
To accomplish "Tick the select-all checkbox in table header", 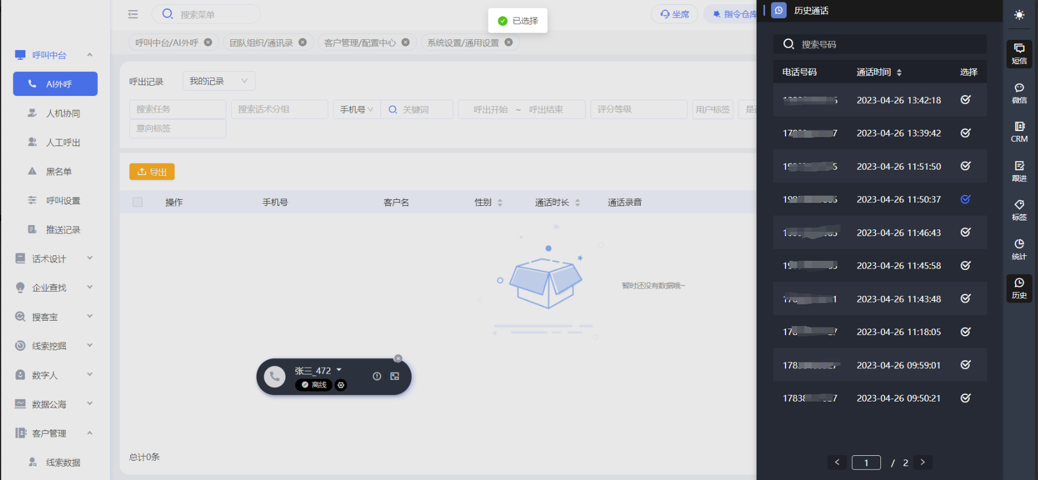I will (138, 202).
